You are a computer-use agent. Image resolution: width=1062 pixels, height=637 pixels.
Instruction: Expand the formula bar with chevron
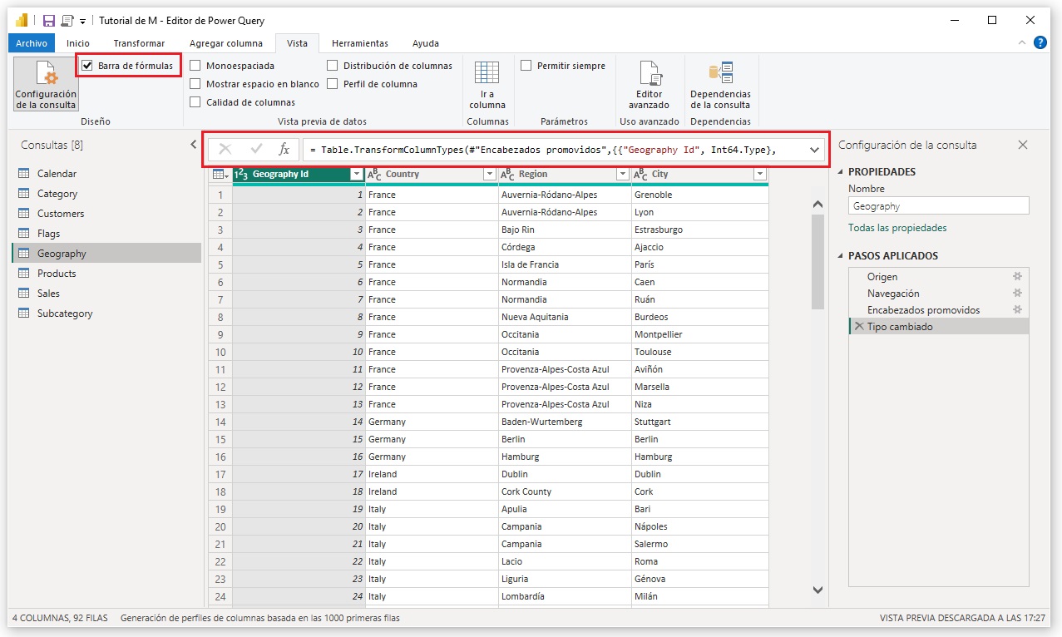click(x=813, y=150)
